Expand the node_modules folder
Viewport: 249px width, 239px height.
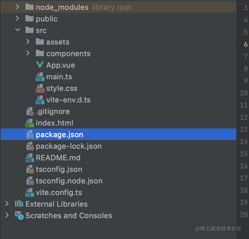coord(17,7)
